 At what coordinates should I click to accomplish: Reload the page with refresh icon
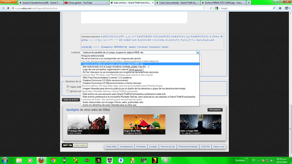211,8
